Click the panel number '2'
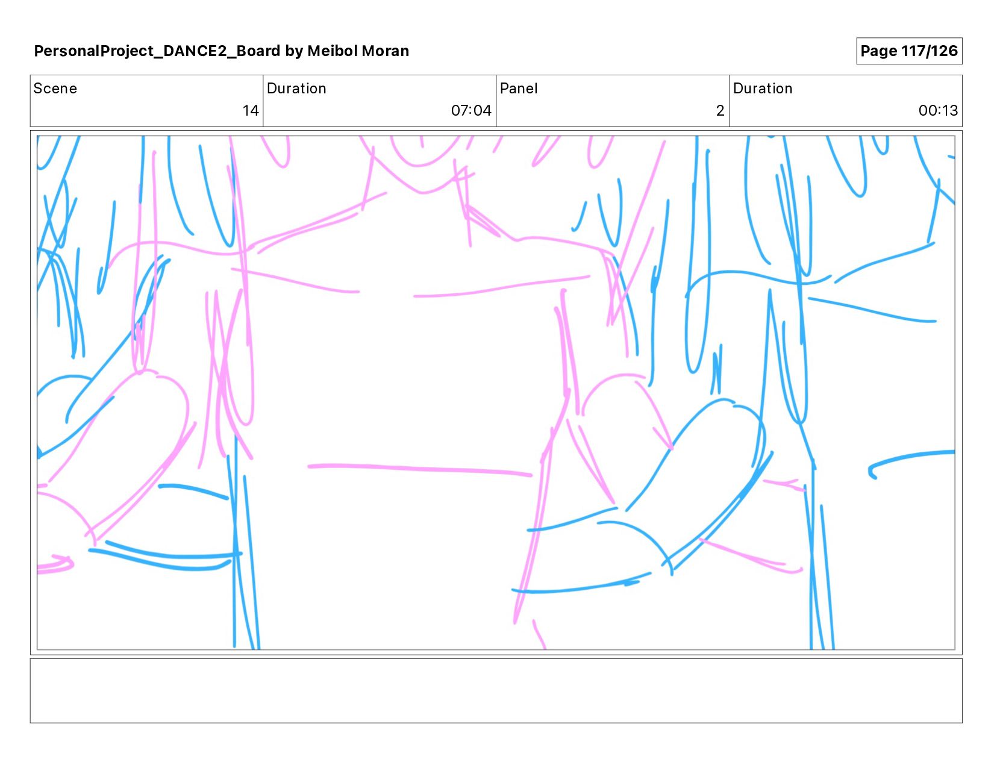994x768 pixels. [x=720, y=111]
